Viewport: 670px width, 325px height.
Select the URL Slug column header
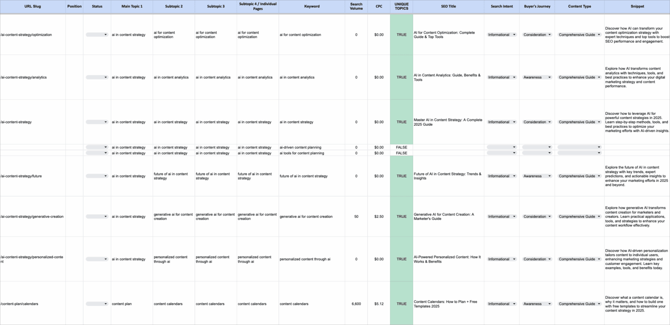click(32, 6)
